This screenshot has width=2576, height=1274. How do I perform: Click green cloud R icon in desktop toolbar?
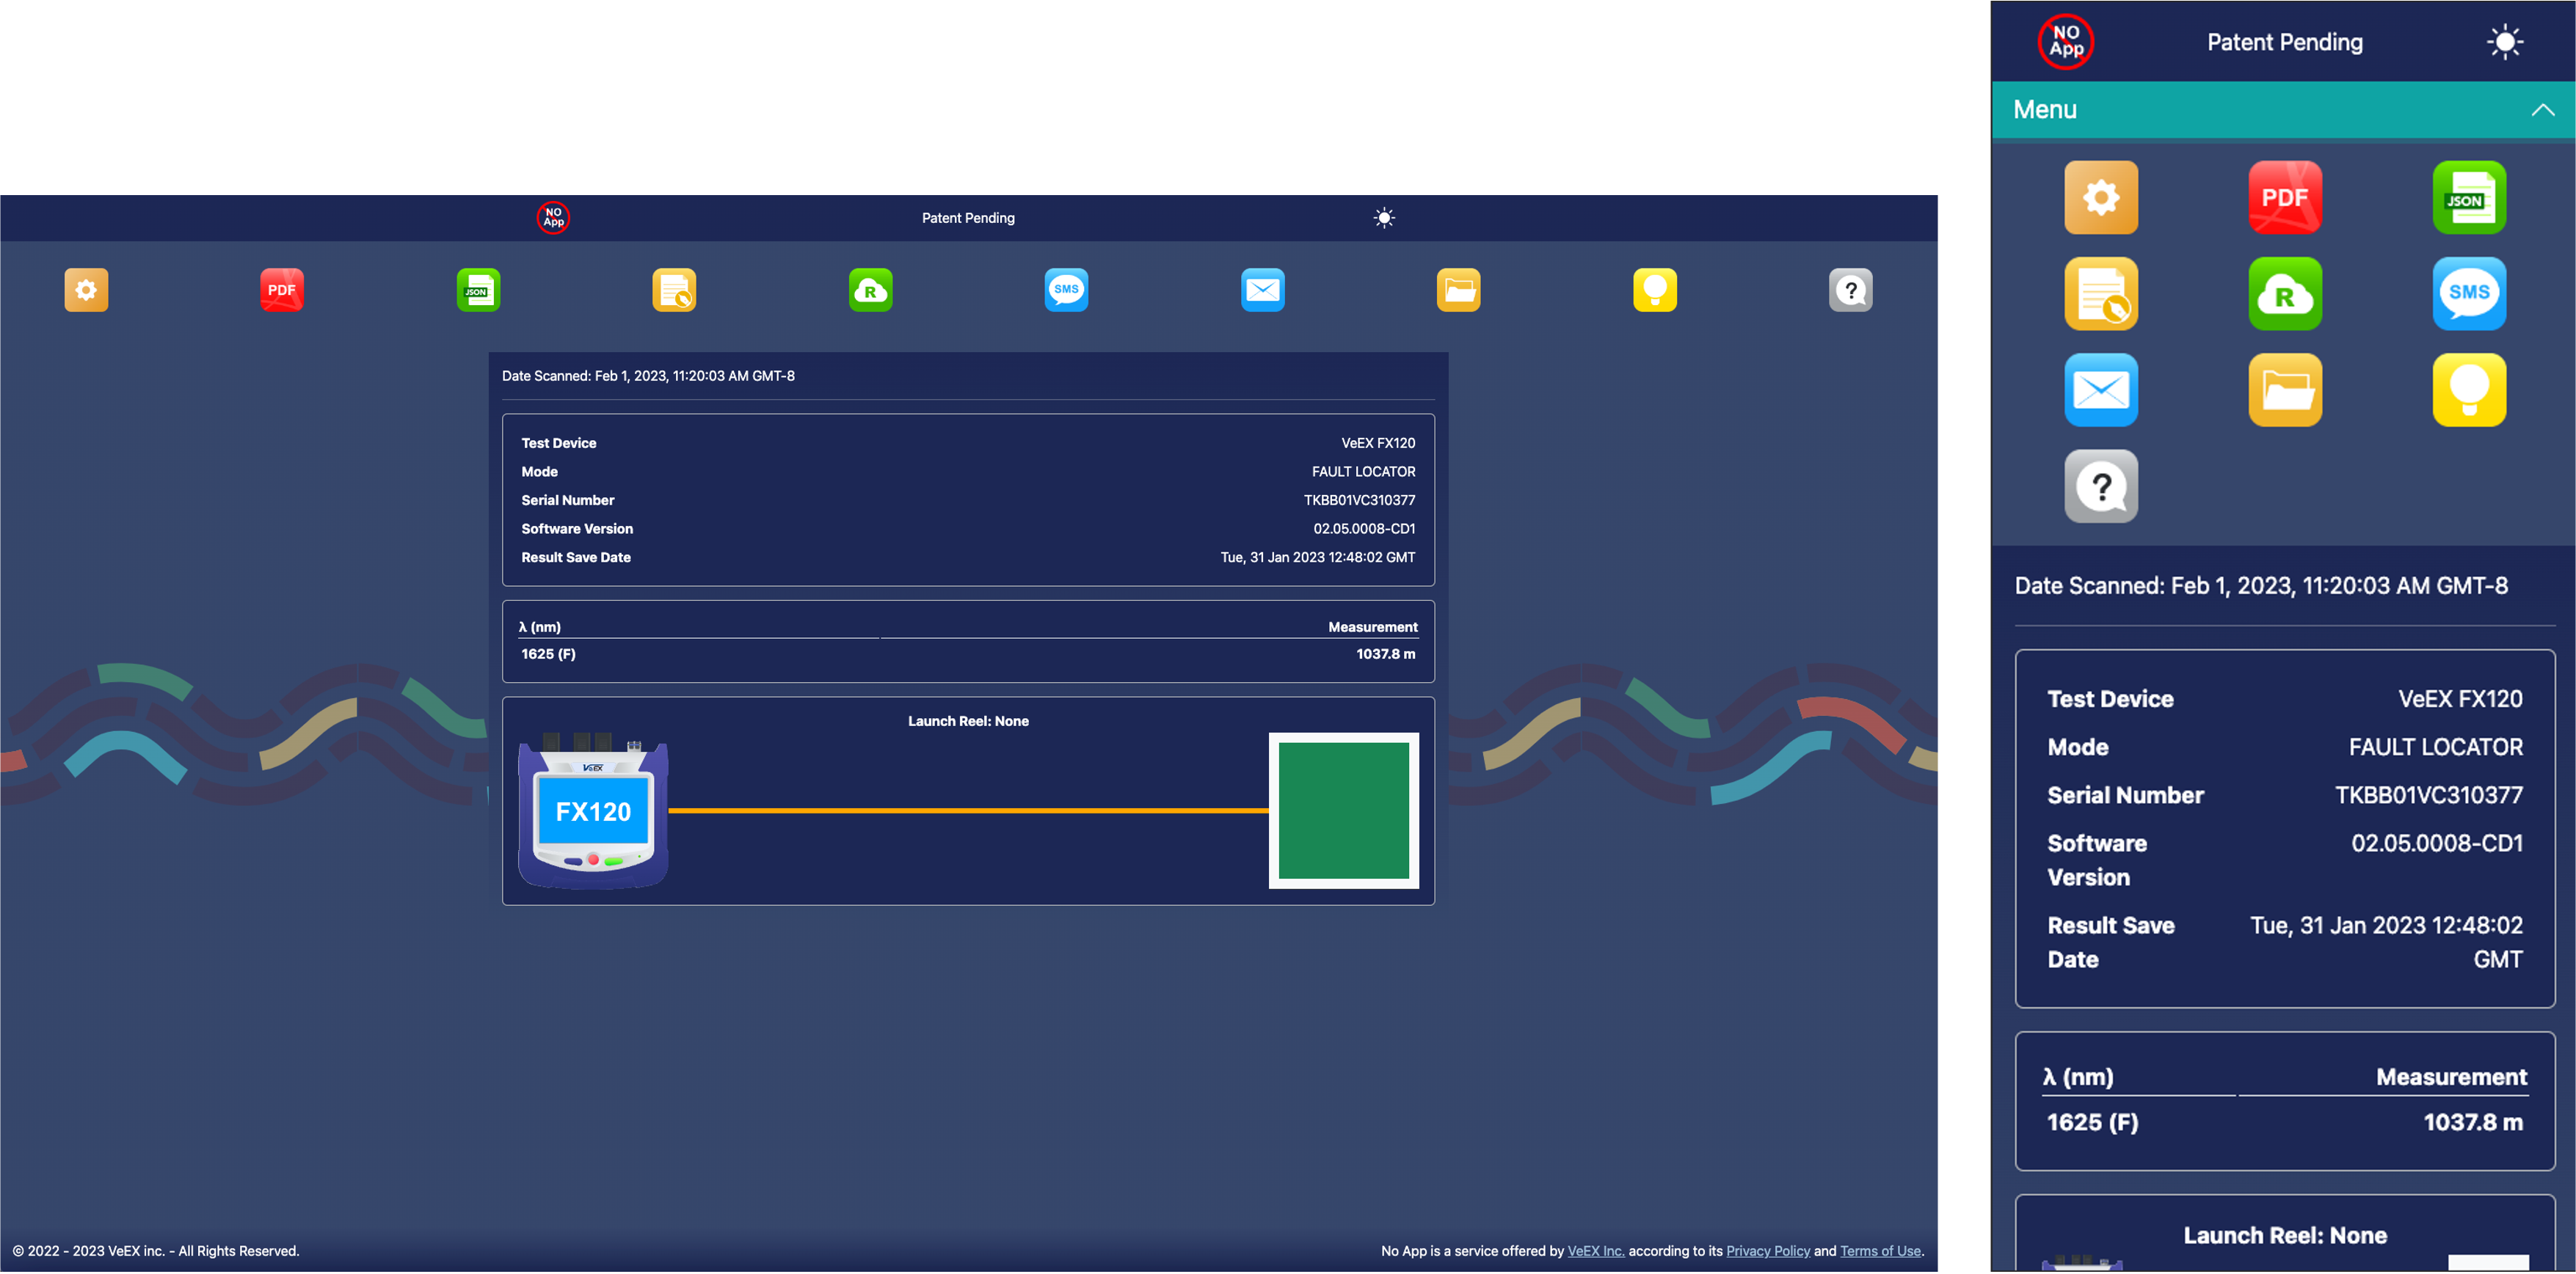click(x=870, y=290)
